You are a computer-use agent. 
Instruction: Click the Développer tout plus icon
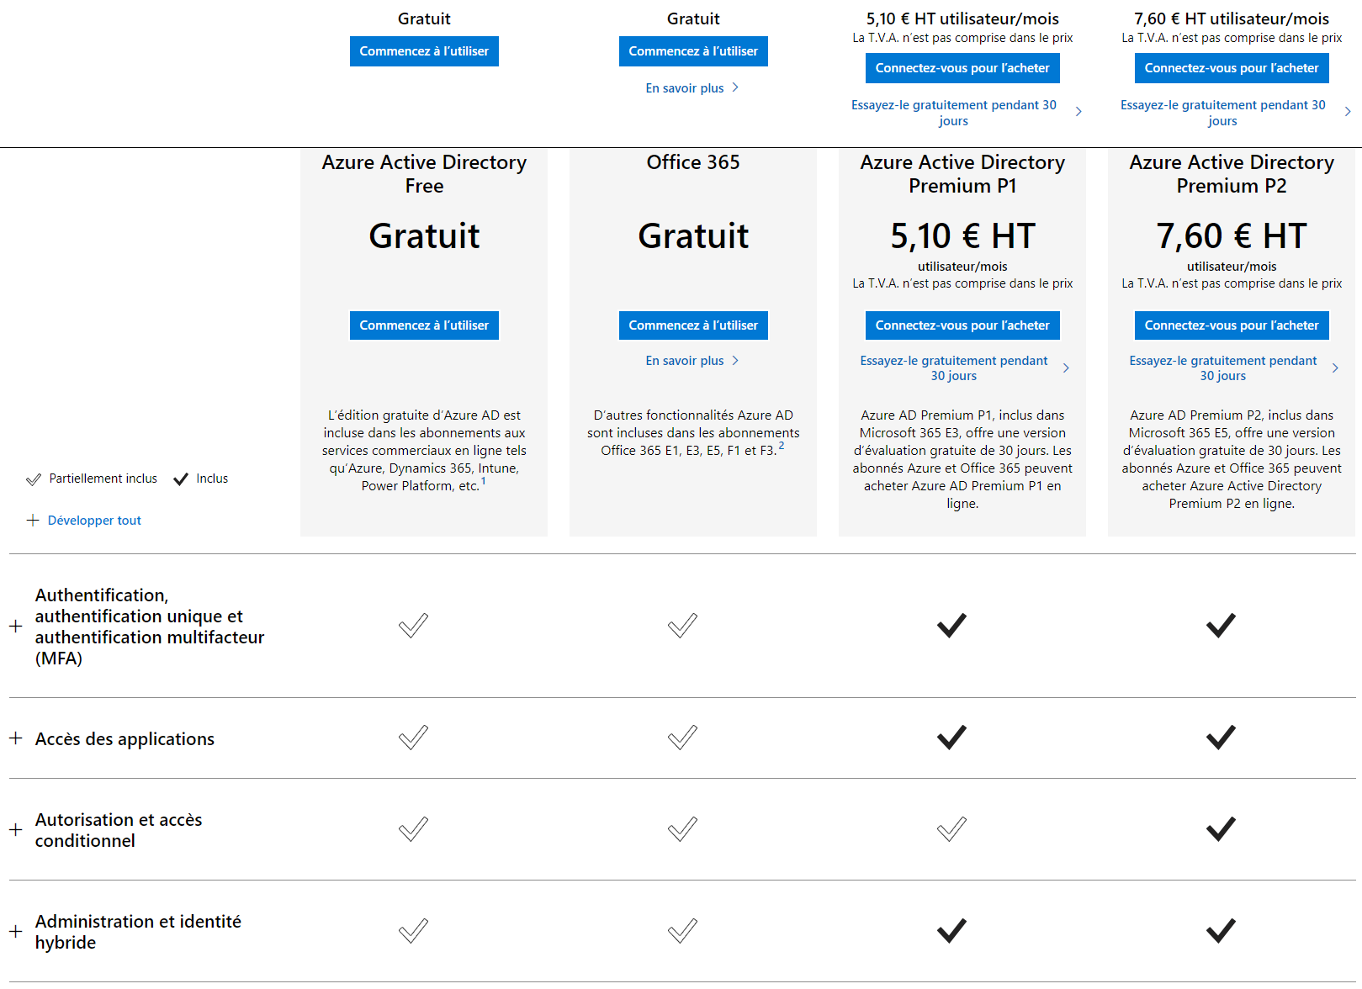tap(33, 521)
